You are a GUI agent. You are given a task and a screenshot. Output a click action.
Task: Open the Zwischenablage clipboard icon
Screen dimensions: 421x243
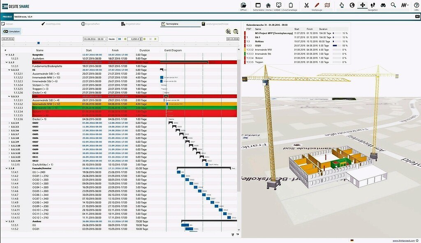click(x=291, y=5)
